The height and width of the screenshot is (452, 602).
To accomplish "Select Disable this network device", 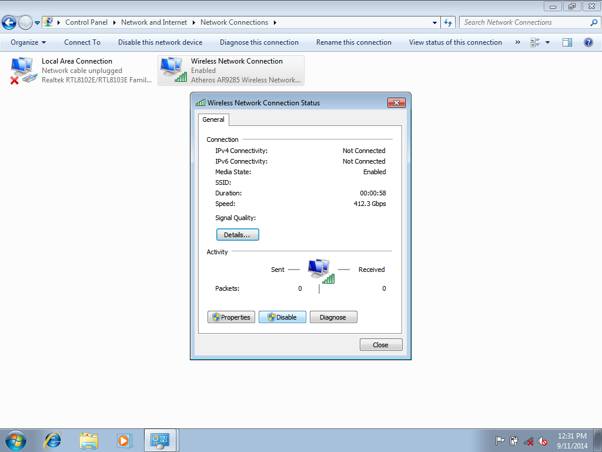I will coord(160,42).
